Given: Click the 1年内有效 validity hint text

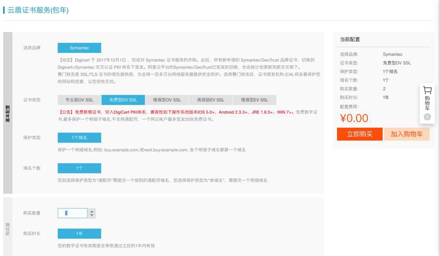Looking at the screenshot, I should point(106,246).
